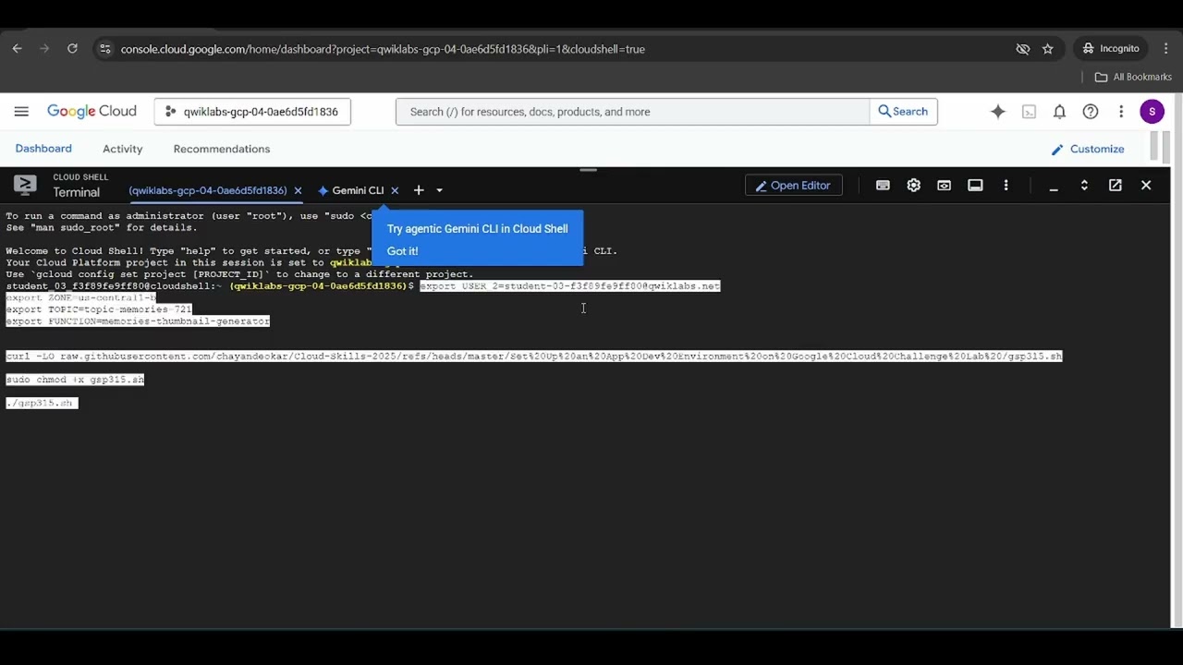Viewport: 1183px width, 665px height.
Task: Dismiss tooltip with Got it!
Action: click(x=402, y=251)
